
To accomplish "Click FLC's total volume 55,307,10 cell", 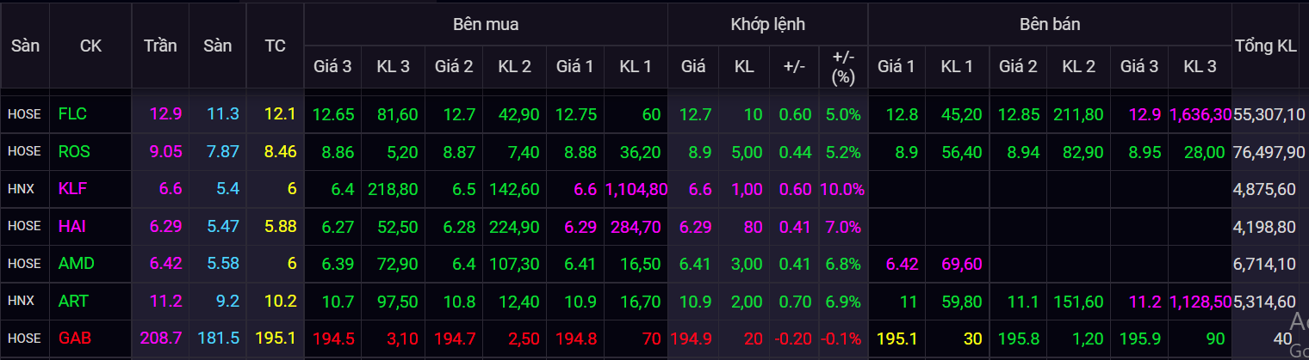I will [1269, 113].
